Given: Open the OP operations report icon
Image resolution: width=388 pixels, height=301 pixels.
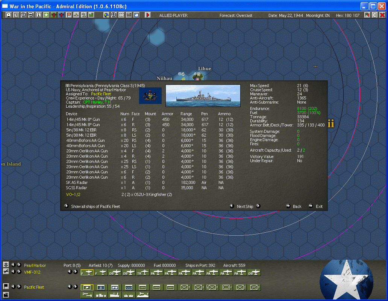Looking at the screenshot, I should pyautogui.click(x=121, y=15).
